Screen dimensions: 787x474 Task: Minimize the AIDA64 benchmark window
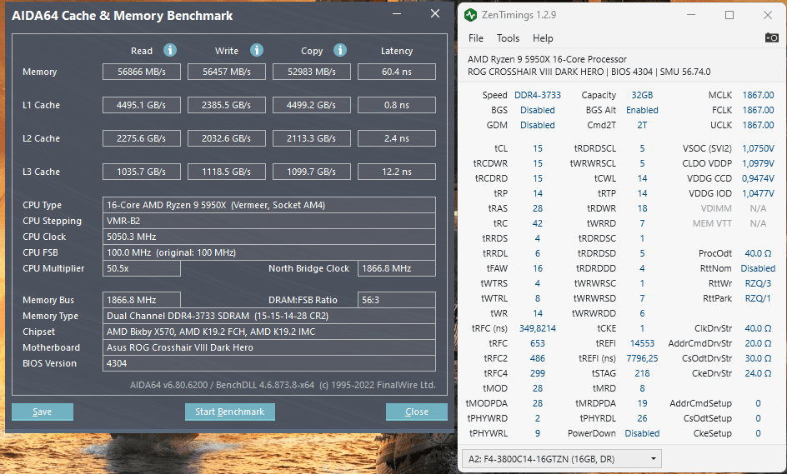tap(397, 14)
